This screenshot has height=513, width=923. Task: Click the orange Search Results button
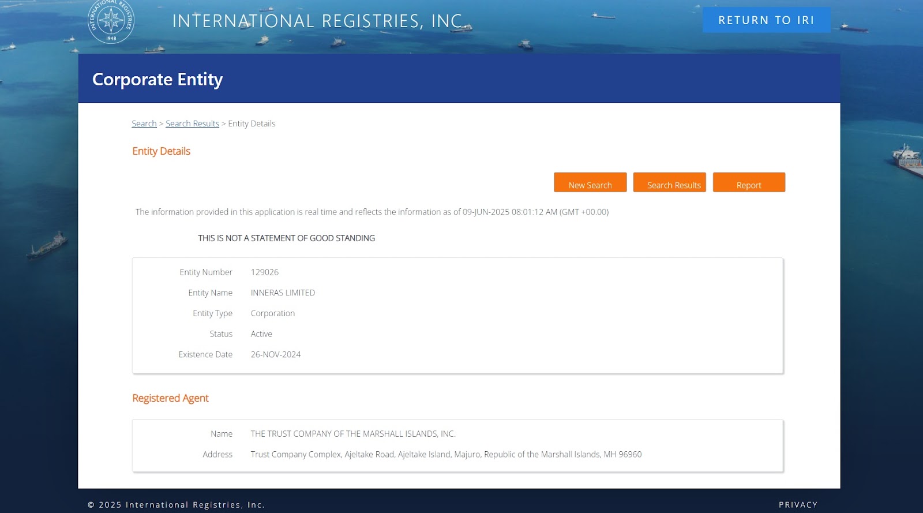click(x=669, y=182)
